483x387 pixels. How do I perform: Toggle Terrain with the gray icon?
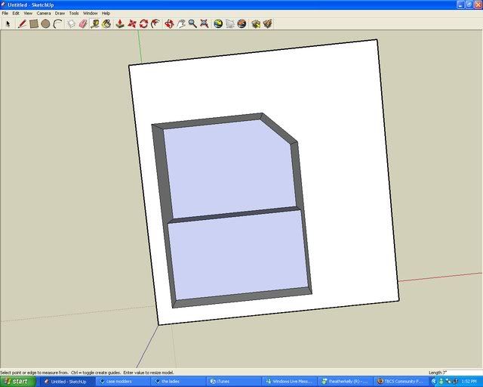(x=230, y=23)
